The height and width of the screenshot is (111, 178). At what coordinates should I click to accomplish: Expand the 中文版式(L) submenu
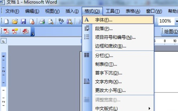tap(118, 109)
